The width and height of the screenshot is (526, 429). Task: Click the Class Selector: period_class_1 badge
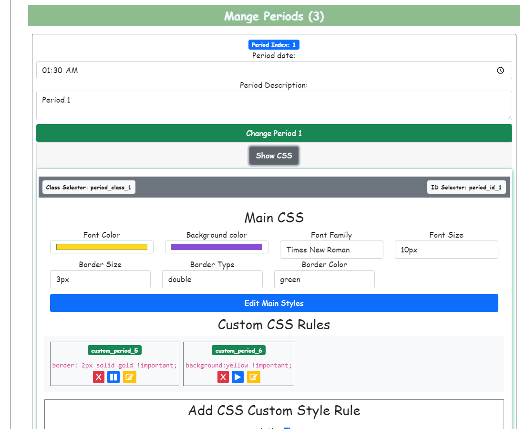tap(89, 188)
